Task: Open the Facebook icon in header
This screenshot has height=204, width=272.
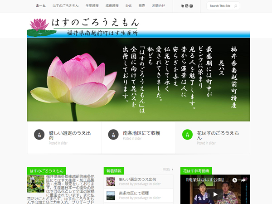Action: point(191,6)
